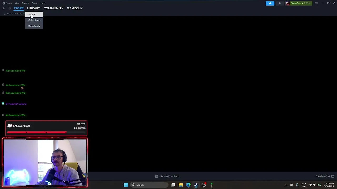
Task: Open the Help menu
Action: (x=43, y=3)
